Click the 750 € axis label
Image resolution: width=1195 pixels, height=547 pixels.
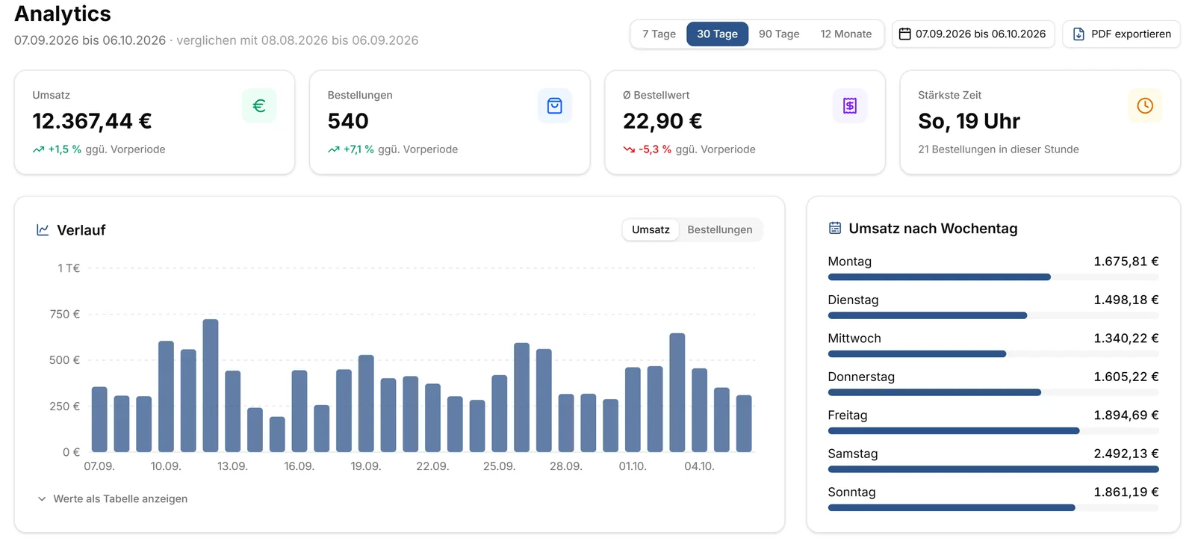pyautogui.click(x=65, y=315)
